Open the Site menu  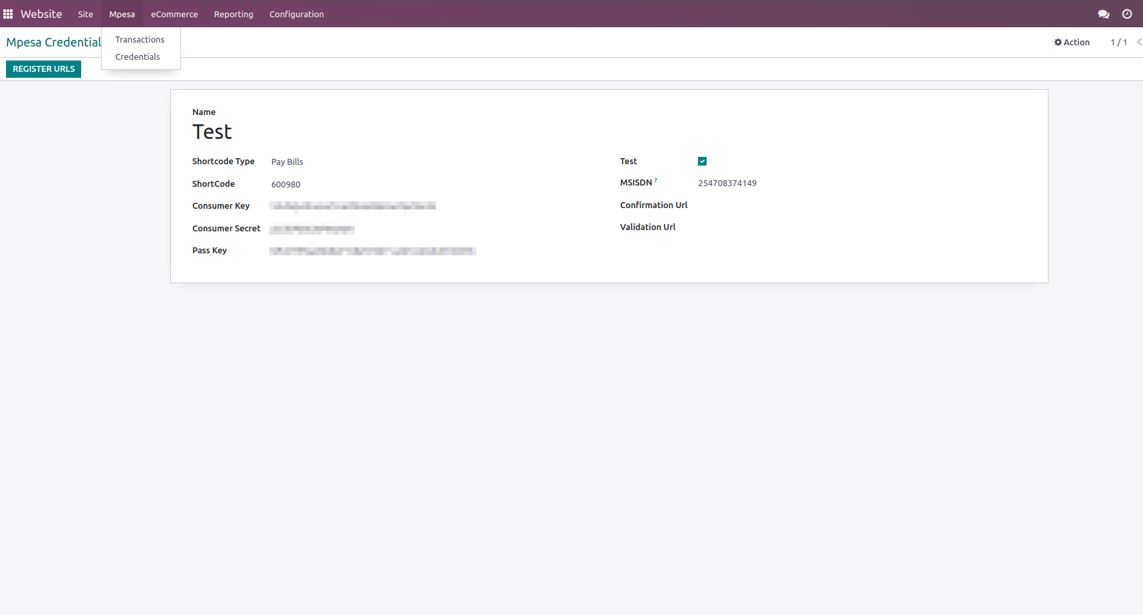(x=85, y=14)
